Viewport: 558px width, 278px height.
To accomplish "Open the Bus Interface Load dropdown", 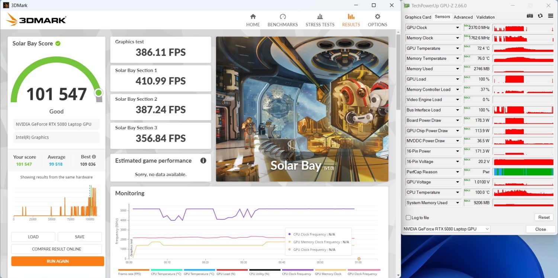I will pyautogui.click(x=458, y=110).
